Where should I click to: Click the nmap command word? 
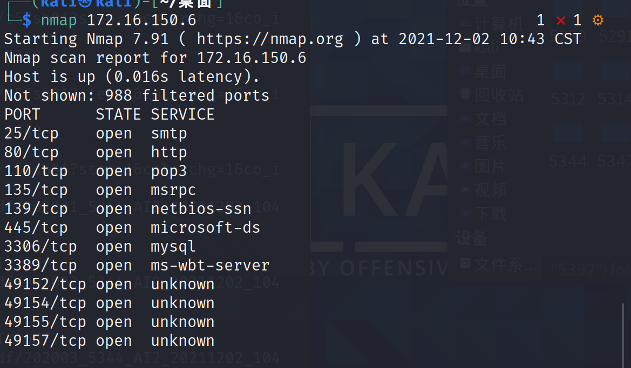click(59, 20)
